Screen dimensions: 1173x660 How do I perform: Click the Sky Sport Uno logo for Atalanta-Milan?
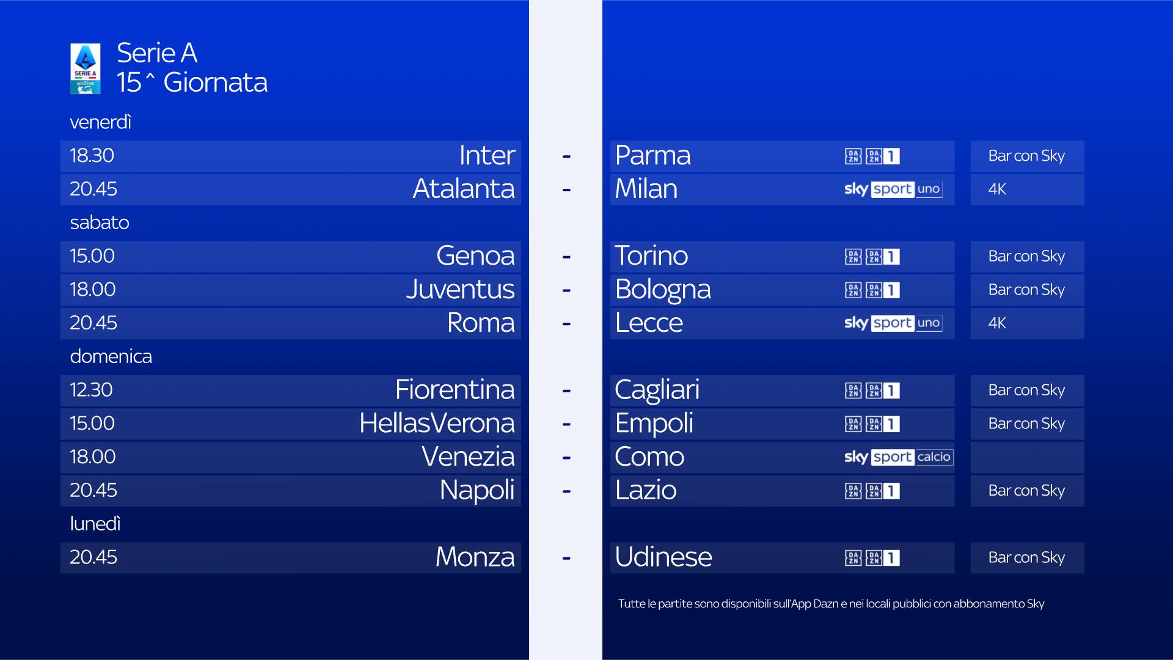pos(893,189)
